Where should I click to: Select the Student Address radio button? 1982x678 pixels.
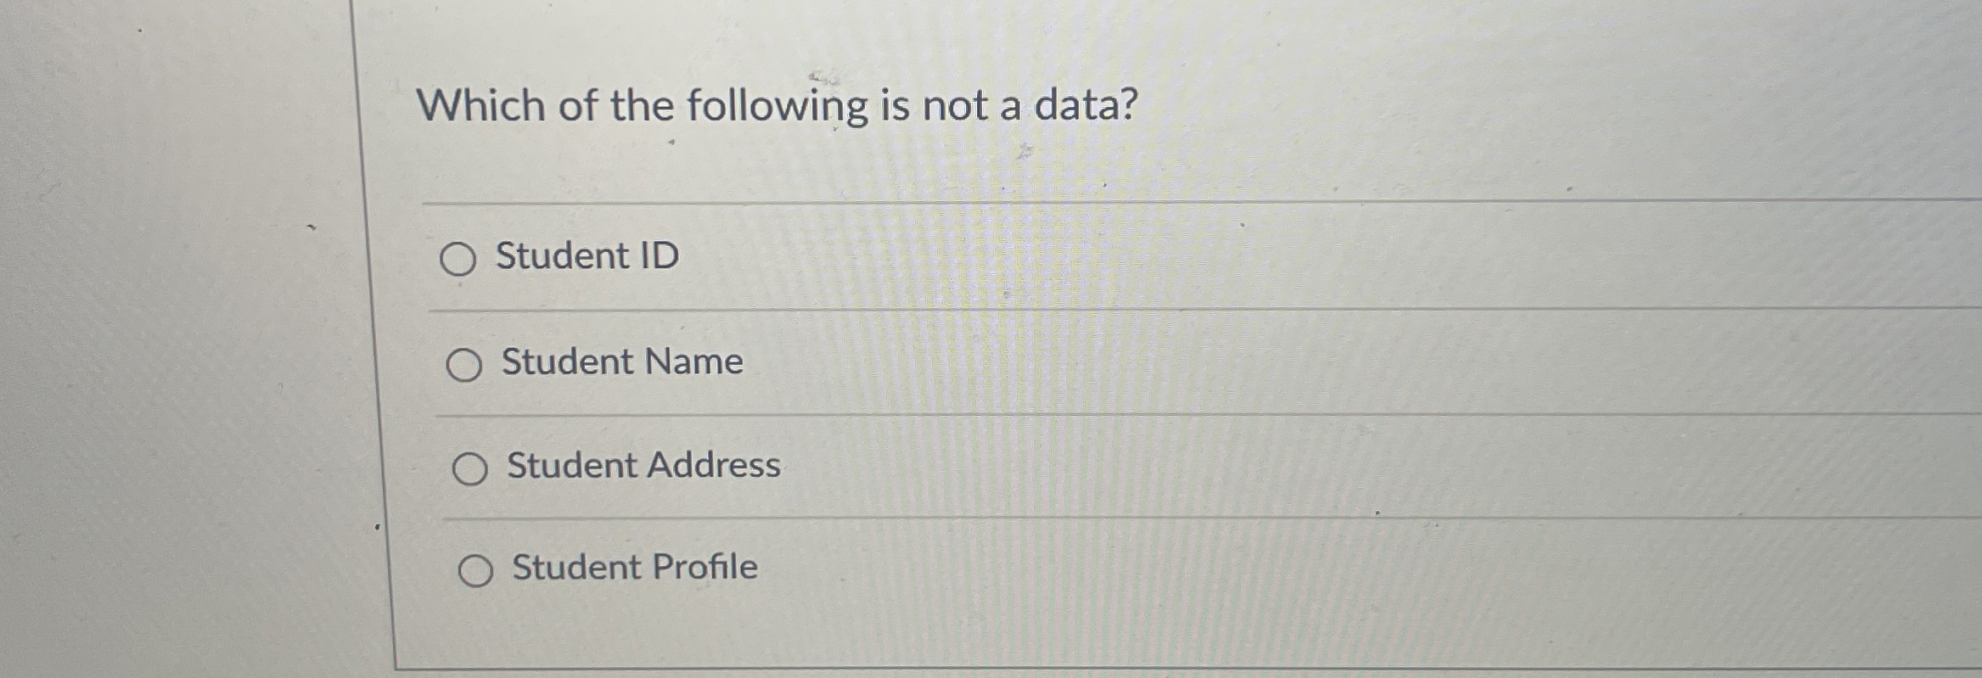point(472,466)
